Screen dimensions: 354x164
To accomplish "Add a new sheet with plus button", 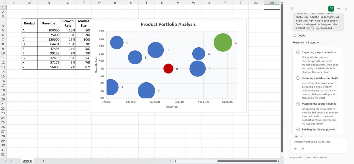I will coord(43,161).
